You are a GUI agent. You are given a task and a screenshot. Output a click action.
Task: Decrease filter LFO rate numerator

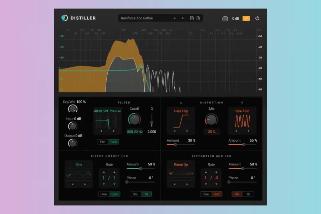coord(104,184)
